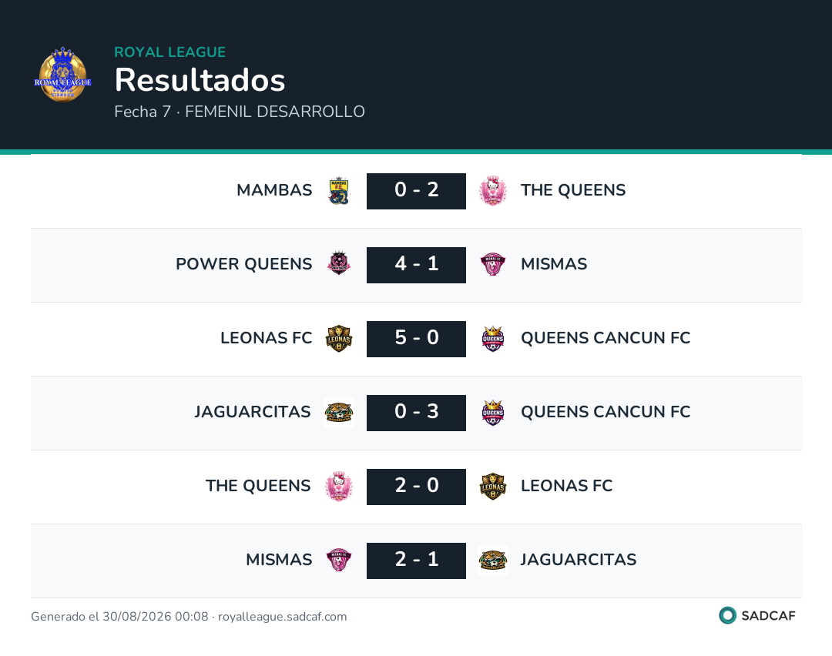This screenshot has height=656, width=832.
Task: Click the Jaguarcitas logo beside the 2 - 1 score
Action: tap(493, 560)
